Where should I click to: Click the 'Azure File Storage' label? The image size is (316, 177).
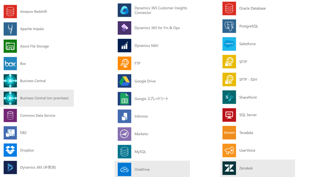[34, 46]
